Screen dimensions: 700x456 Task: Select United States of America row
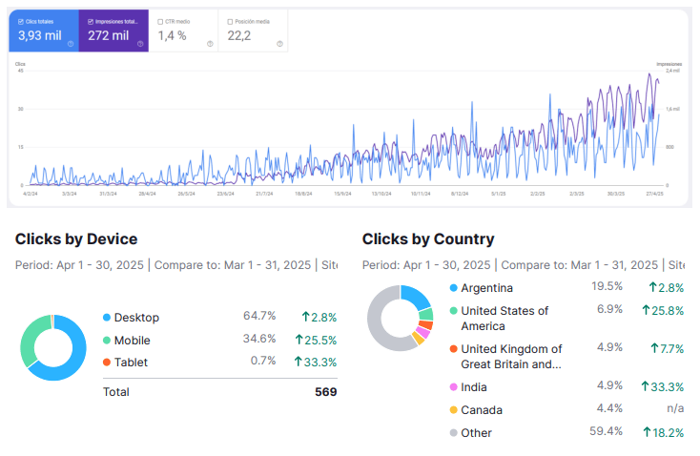click(504, 318)
